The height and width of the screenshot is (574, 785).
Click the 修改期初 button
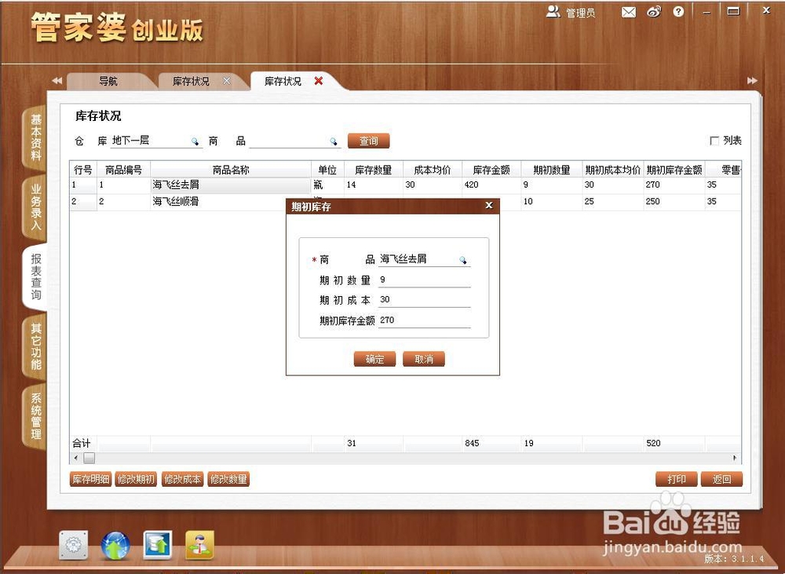click(x=136, y=479)
